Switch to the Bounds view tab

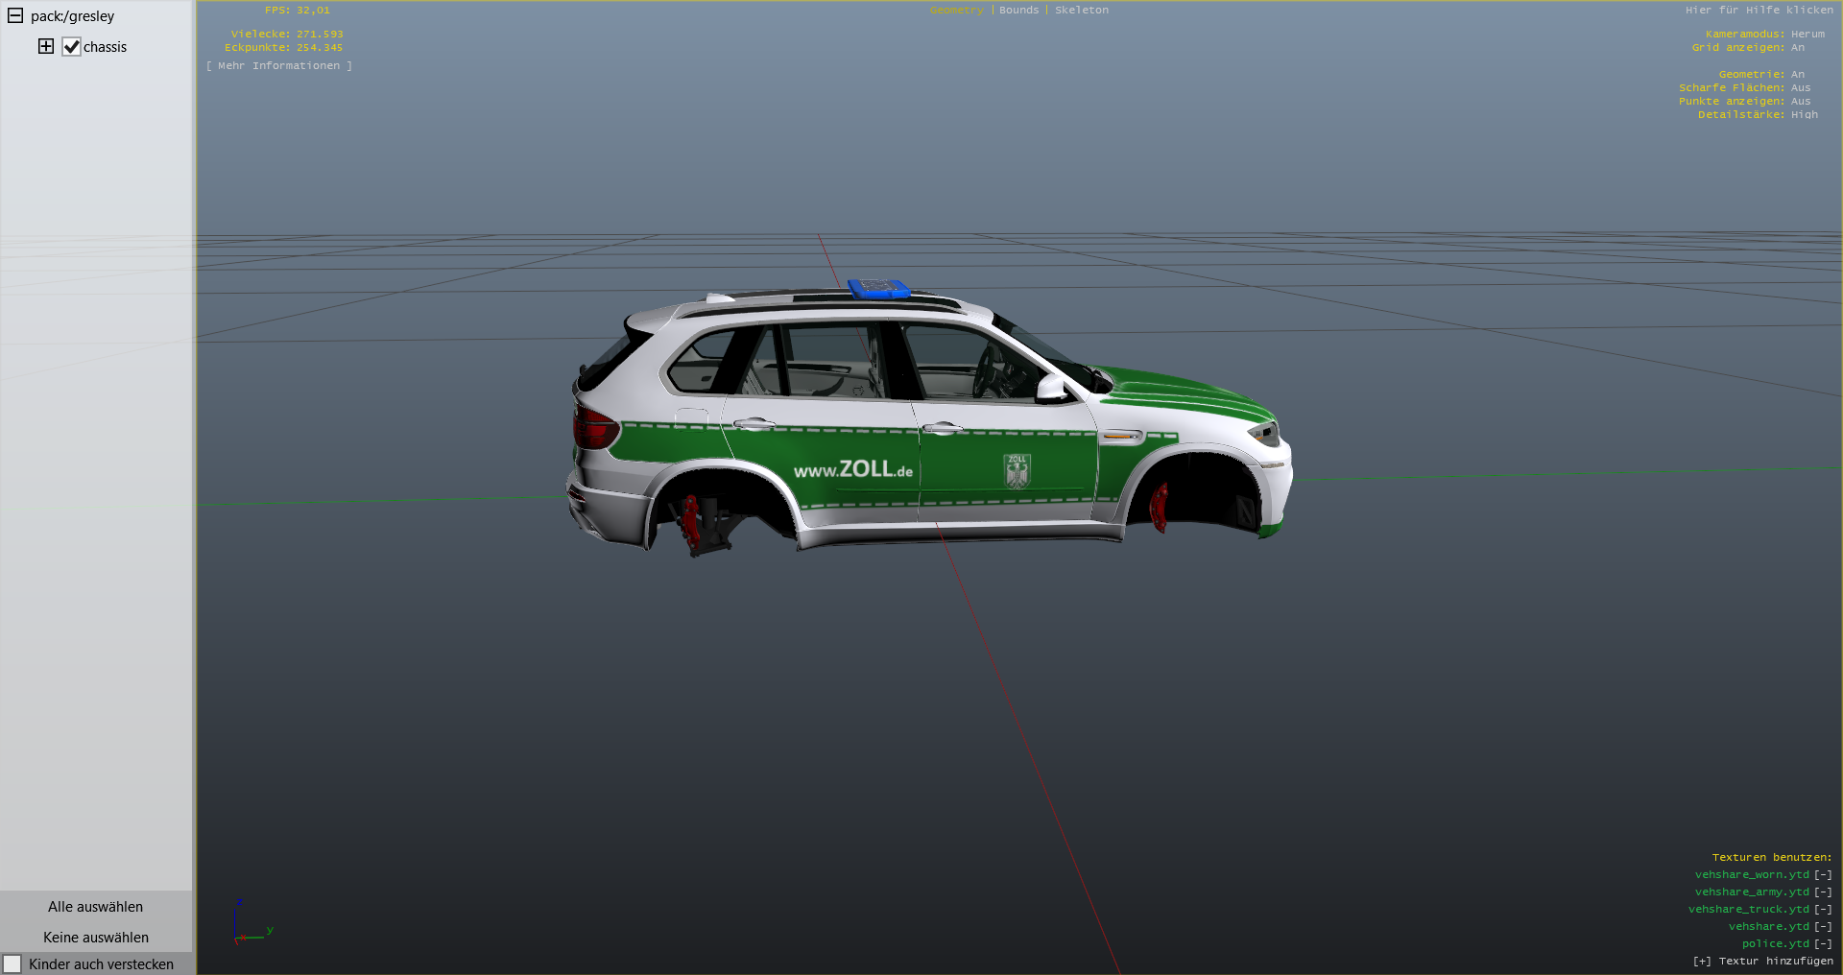[x=1018, y=11]
